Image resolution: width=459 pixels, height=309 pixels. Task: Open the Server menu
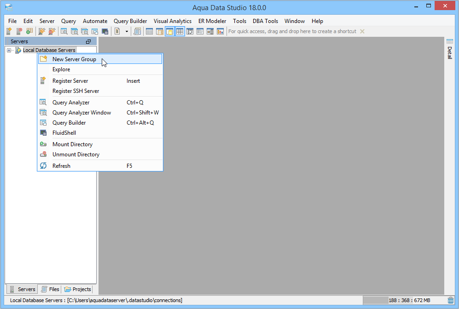(x=47, y=21)
